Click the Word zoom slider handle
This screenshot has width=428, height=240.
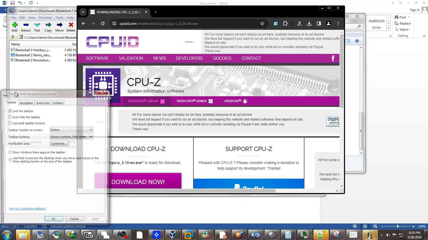(x=398, y=226)
